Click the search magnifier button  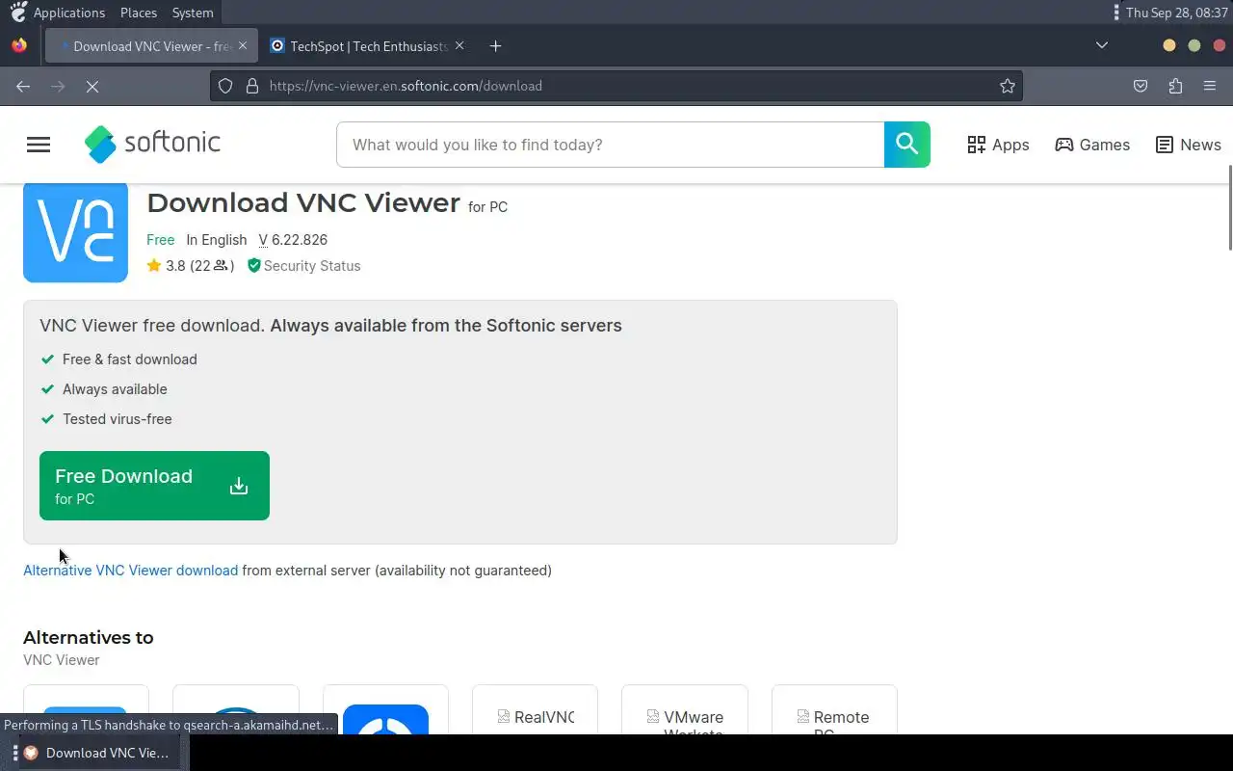pos(906,145)
